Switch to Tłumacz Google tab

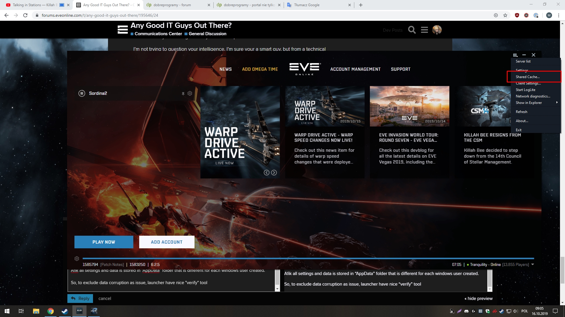pyautogui.click(x=319, y=5)
